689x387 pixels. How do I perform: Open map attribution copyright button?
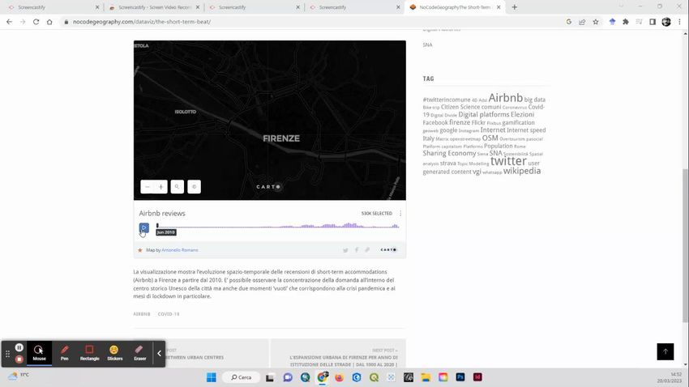194,187
